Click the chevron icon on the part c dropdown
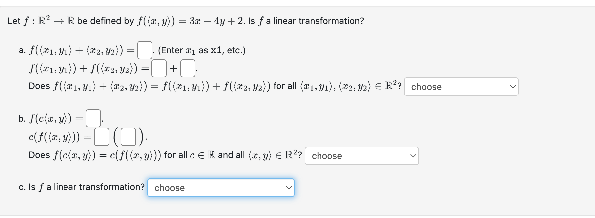595x218 pixels. (289, 188)
